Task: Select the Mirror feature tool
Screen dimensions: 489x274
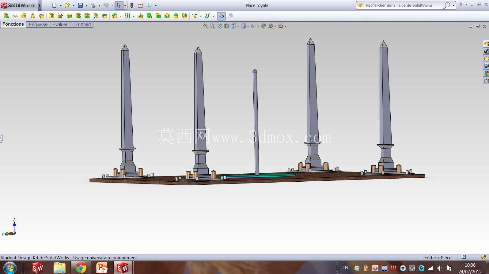Action: click(185, 16)
